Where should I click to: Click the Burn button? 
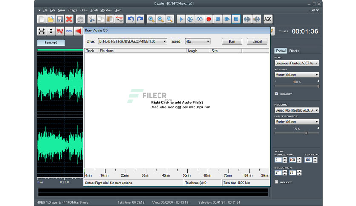tap(232, 41)
